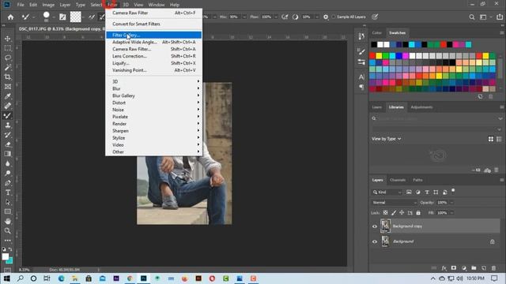Image resolution: width=506 pixels, height=284 pixels.
Task: Open the Image menu
Action: (x=48, y=5)
